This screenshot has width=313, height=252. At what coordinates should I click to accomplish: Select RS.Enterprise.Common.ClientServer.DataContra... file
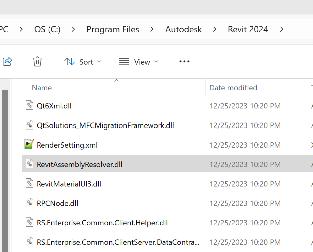pyautogui.click(x=118, y=243)
